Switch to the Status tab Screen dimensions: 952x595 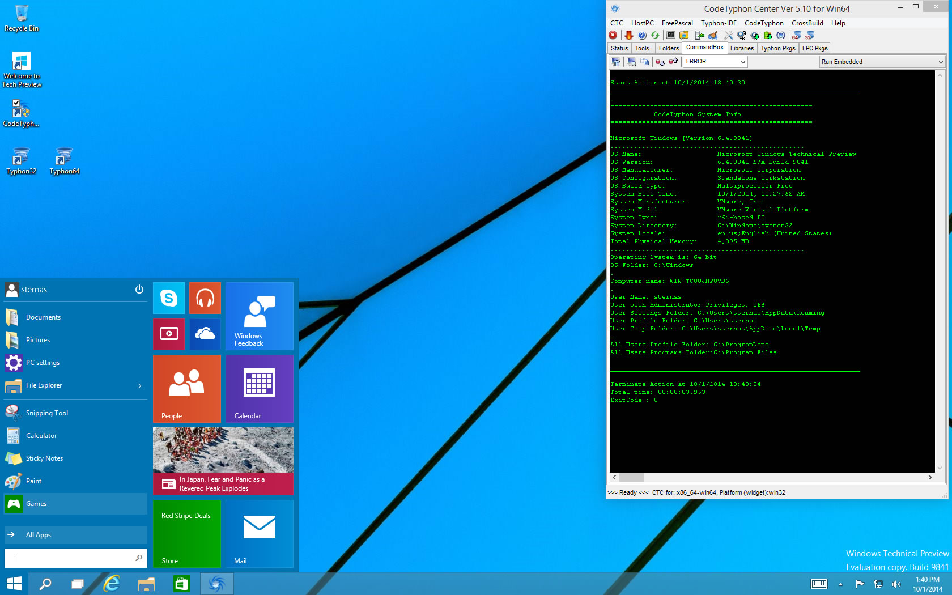(x=619, y=48)
